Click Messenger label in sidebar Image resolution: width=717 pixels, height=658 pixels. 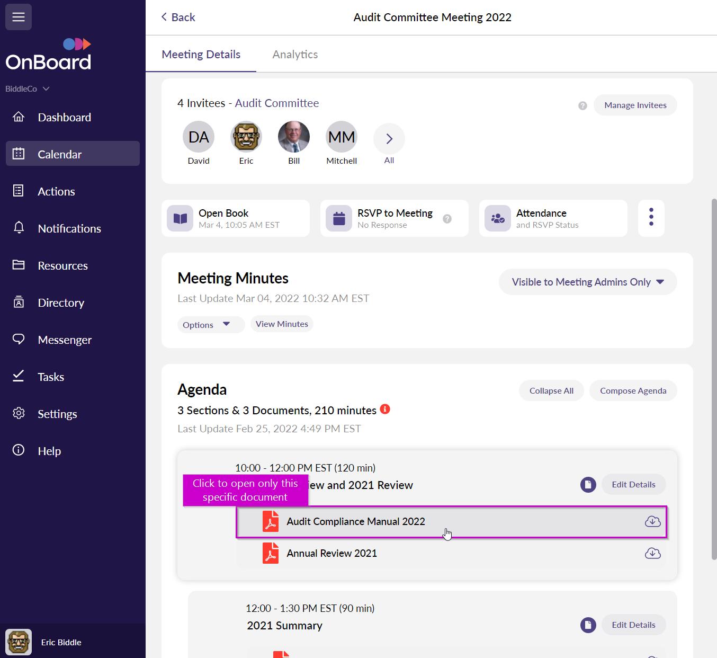coord(65,340)
